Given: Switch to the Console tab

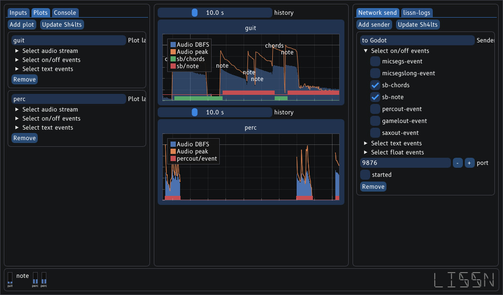Looking at the screenshot, I should (65, 12).
